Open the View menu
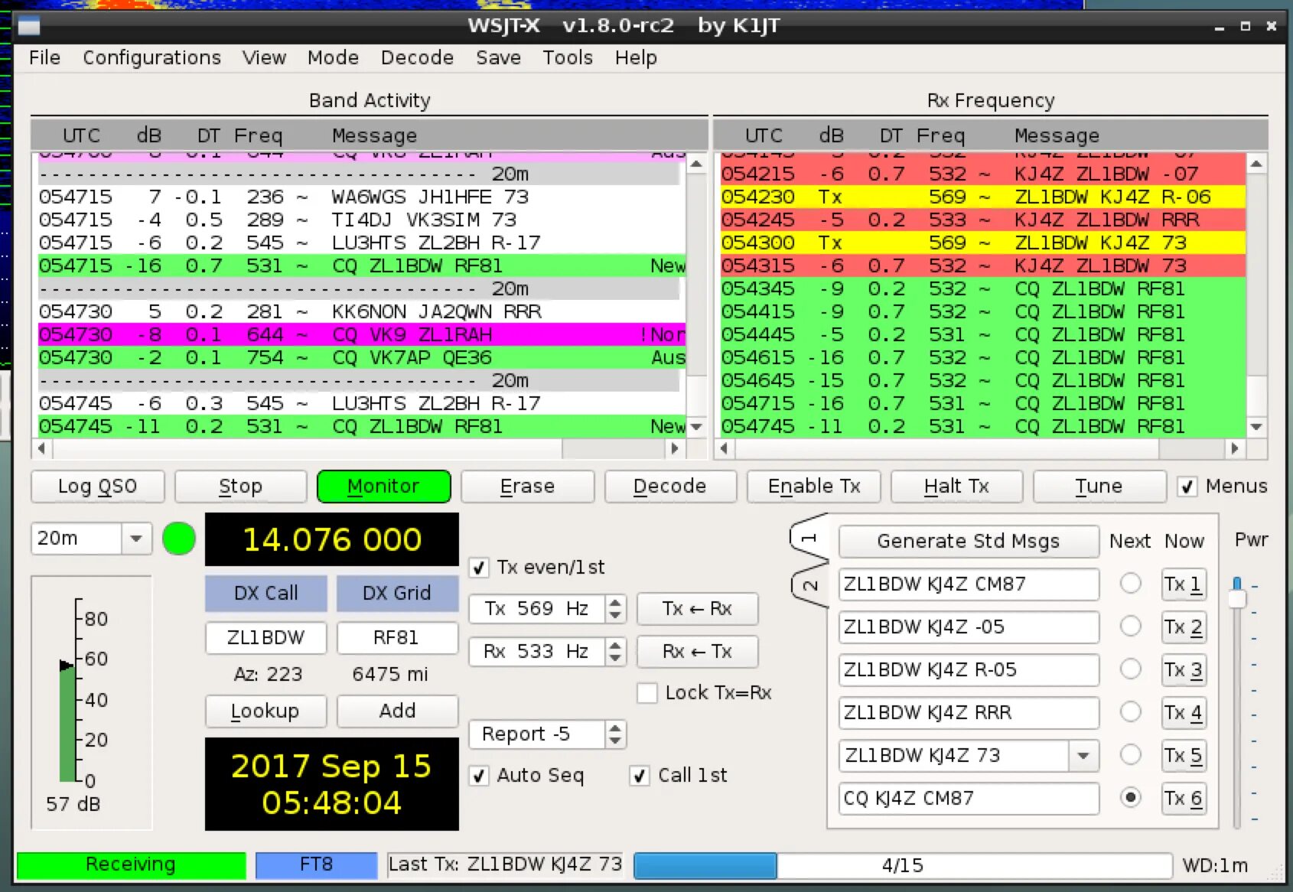The image size is (1293, 892). (x=264, y=57)
